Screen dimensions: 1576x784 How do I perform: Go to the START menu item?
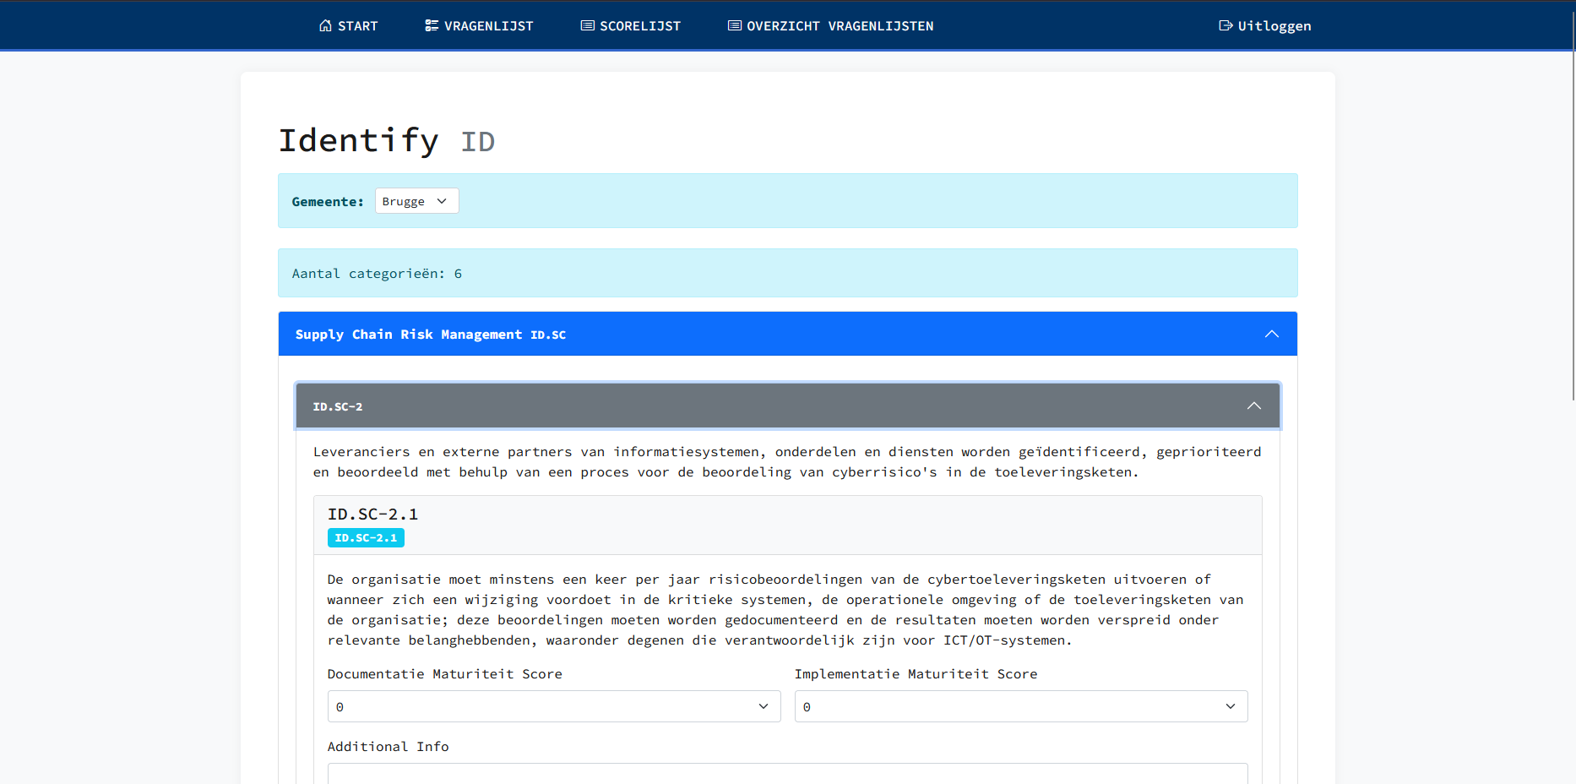357,26
